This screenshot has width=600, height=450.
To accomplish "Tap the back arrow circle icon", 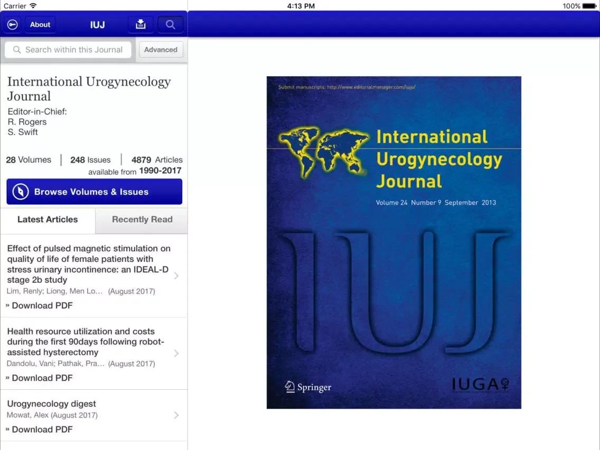I will click(12, 25).
